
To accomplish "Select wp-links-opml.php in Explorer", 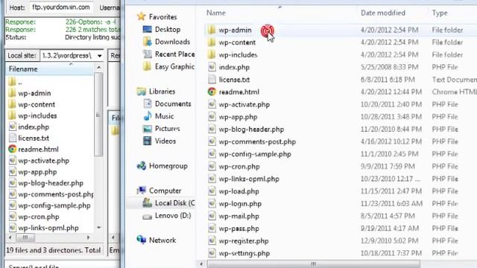I will 249,179.
